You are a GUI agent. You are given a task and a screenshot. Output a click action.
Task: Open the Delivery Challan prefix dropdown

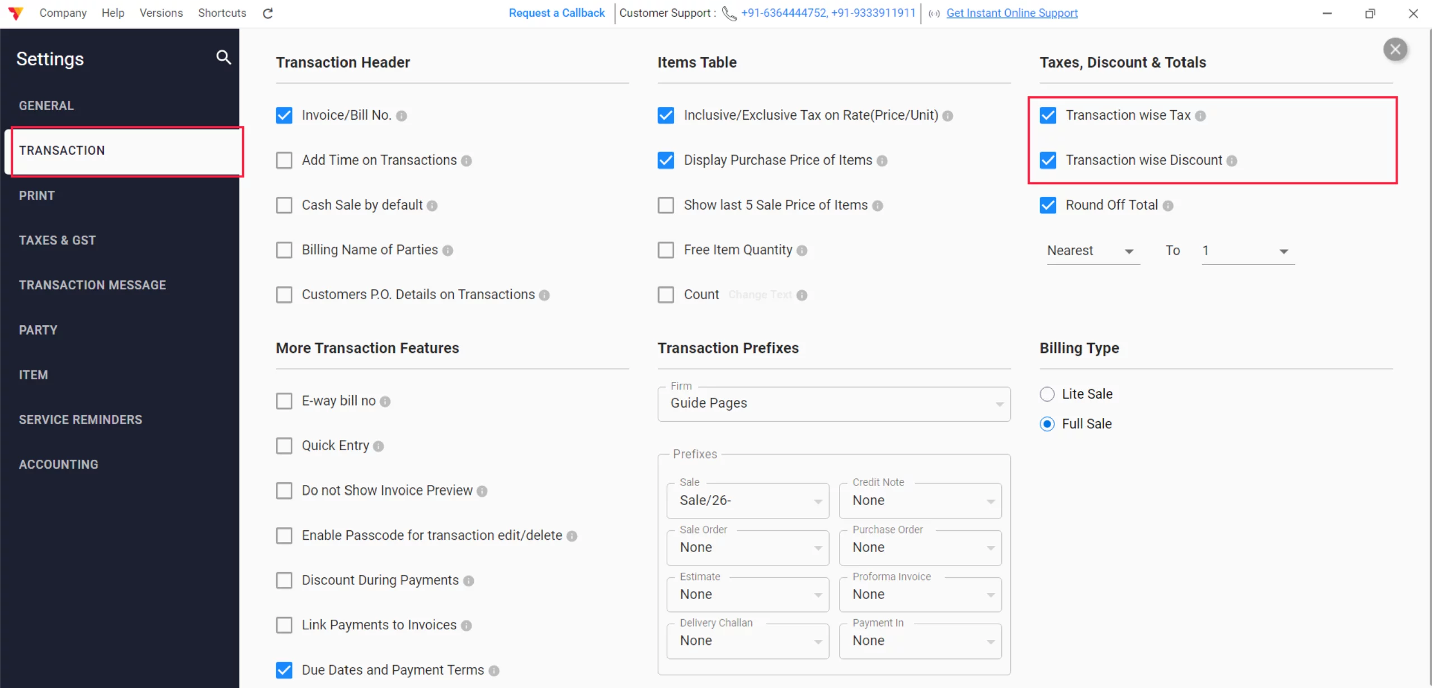point(747,641)
